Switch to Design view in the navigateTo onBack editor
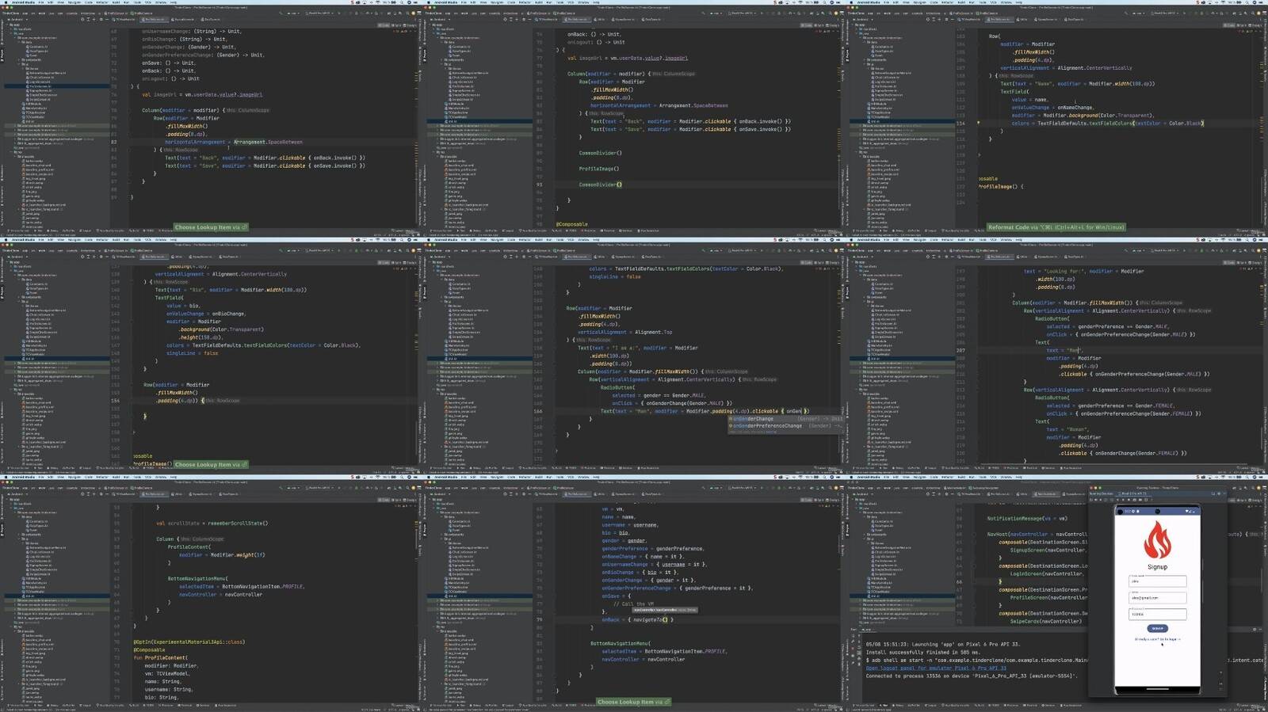Viewport: 1268px width, 712px height. coord(832,501)
